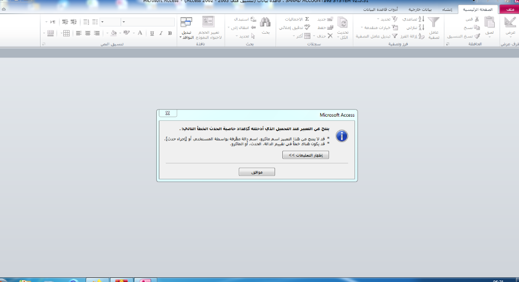The width and height of the screenshot is (519, 282).
Task: Click Size to Fit Form (تغيير الحجم) icon
Action: click(x=208, y=22)
